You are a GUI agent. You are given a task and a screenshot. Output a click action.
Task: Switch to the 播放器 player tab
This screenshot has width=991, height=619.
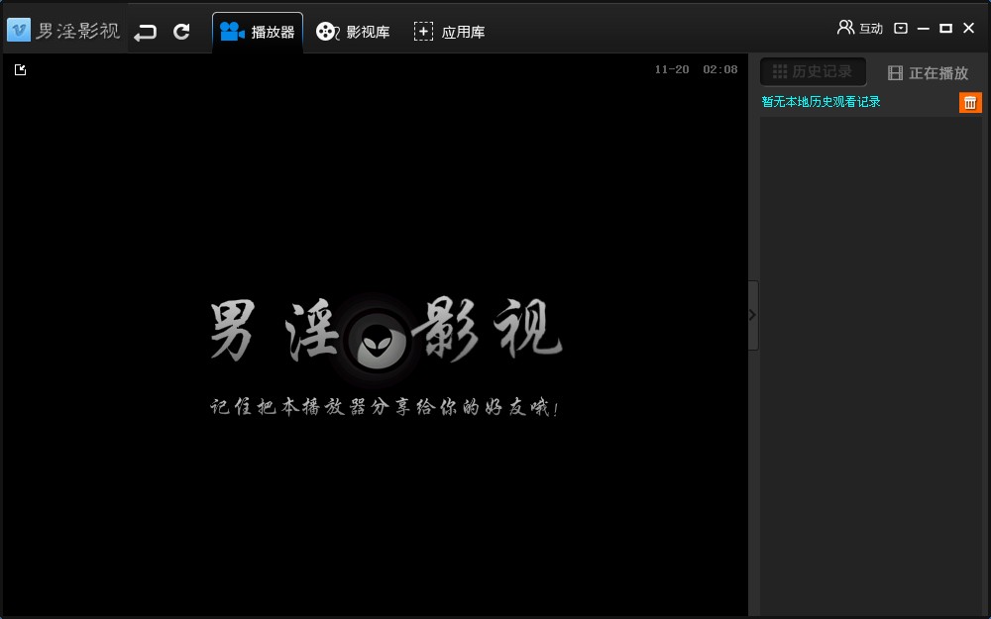pyautogui.click(x=258, y=32)
